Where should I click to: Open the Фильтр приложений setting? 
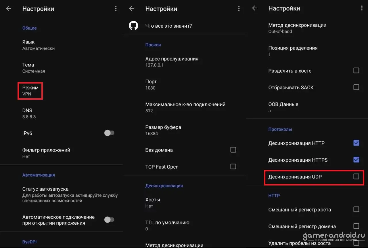(46, 153)
